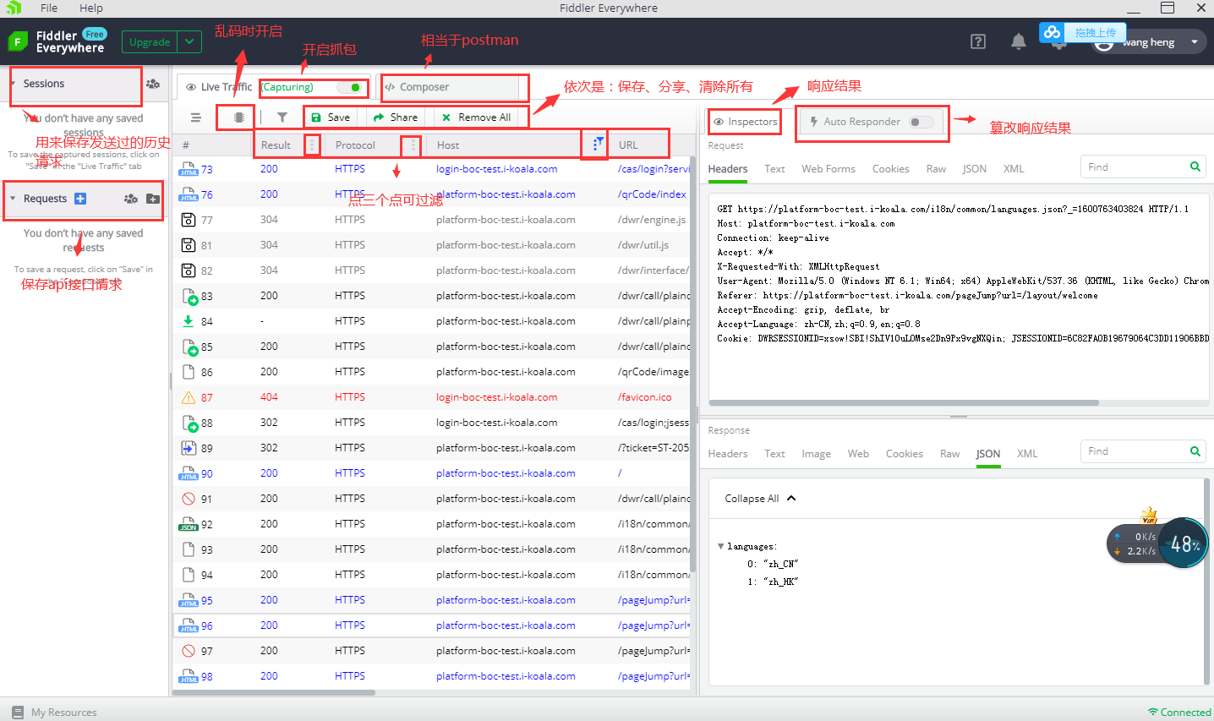Click the Collapse All chevron

click(x=791, y=499)
